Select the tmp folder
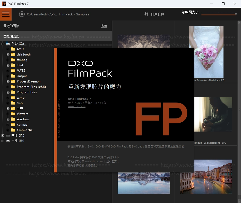Viewport: 241px width, 203px height. (20, 103)
